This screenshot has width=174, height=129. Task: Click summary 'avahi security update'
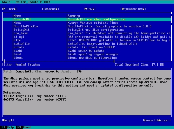[x=86, y=51]
